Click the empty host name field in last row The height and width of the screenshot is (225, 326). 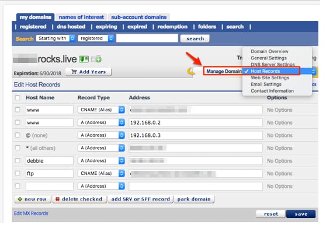(x=50, y=186)
